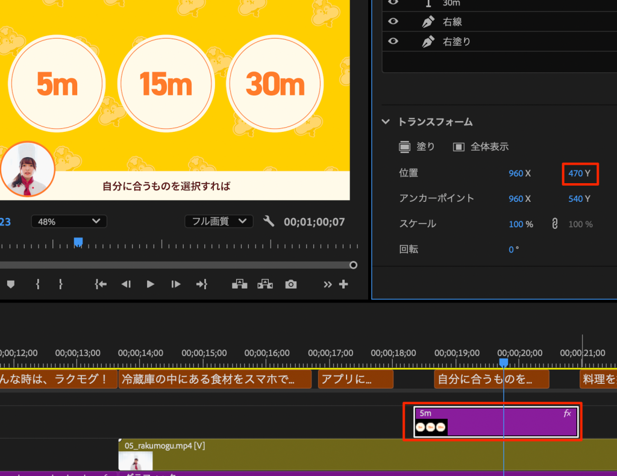Collapse the トランスフォーム section

(386, 122)
